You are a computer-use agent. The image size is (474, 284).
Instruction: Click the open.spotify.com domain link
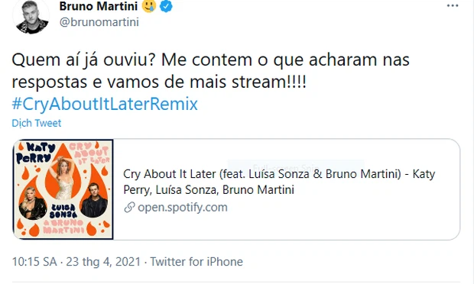(183, 208)
